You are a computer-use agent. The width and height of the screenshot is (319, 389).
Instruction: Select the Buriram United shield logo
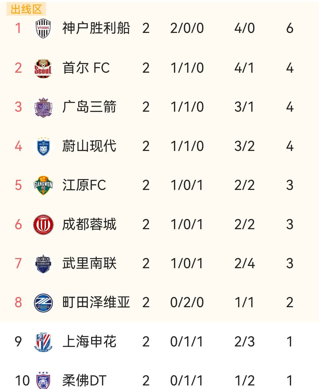pyautogui.click(x=43, y=264)
